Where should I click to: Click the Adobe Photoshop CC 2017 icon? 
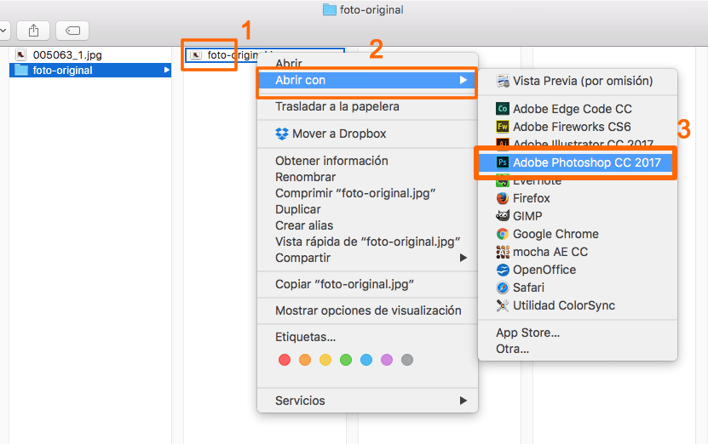503,162
